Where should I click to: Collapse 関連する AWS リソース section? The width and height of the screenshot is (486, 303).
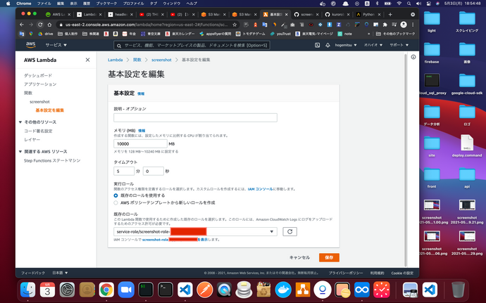tap(20, 152)
